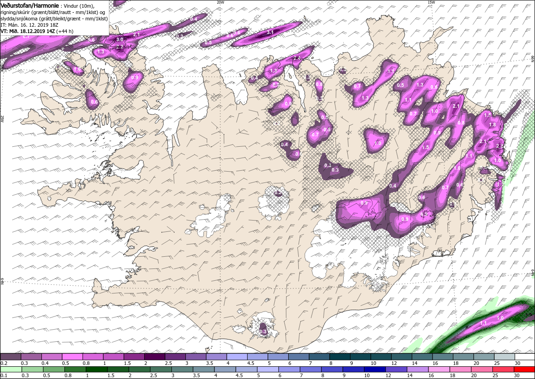Click the 0.2 value over the central glacier

click(x=278, y=193)
